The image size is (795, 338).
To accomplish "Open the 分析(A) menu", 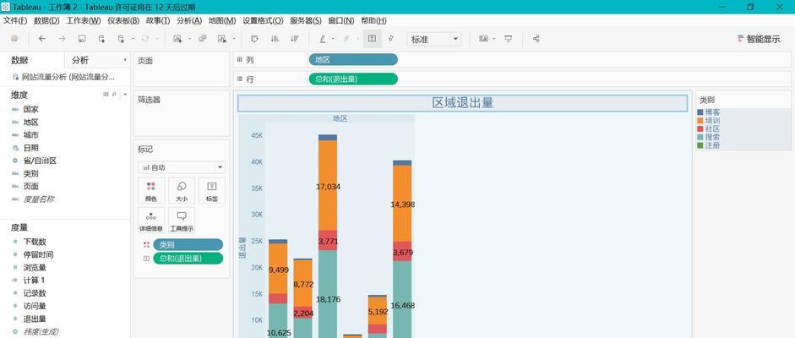I will (189, 21).
